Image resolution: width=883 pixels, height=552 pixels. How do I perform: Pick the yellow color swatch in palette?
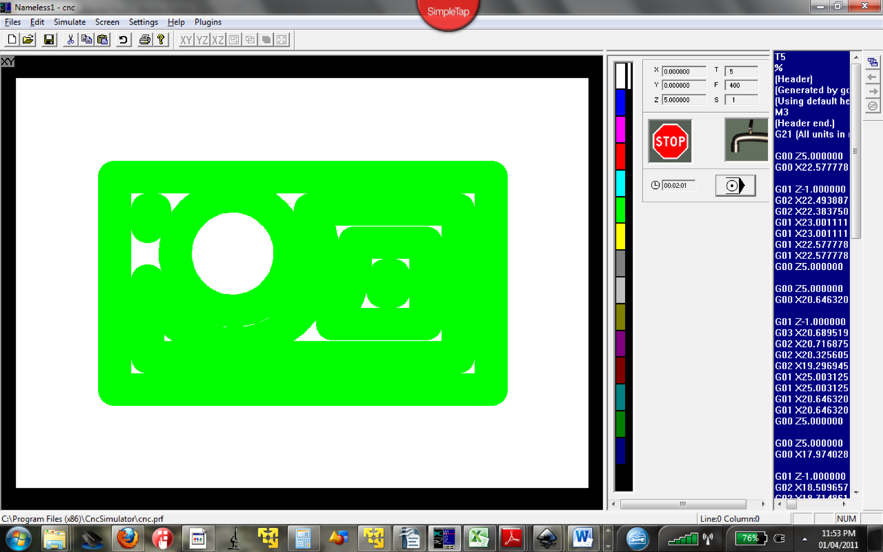[x=620, y=236]
